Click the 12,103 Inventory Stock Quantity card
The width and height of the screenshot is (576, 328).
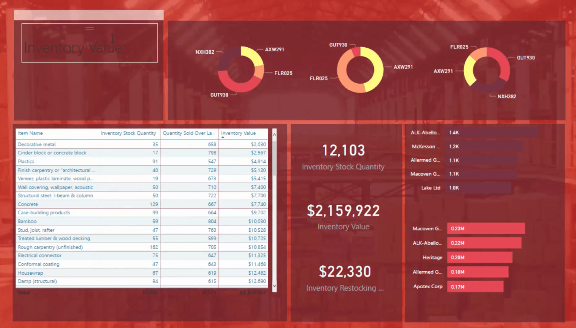(x=343, y=157)
